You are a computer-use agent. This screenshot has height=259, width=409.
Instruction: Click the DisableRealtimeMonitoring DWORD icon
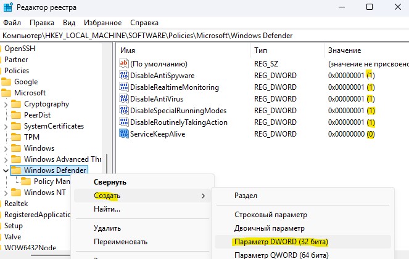[x=124, y=87]
